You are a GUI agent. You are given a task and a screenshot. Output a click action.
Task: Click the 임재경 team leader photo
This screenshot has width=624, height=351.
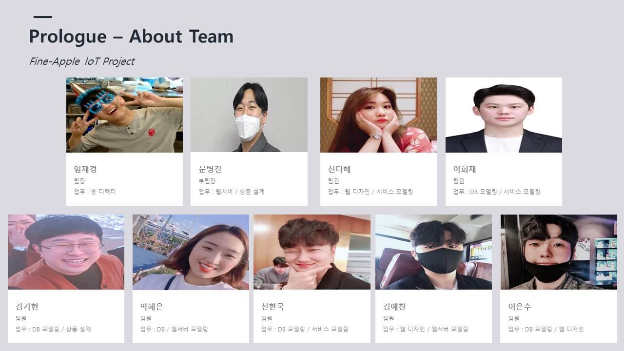(x=124, y=115)
